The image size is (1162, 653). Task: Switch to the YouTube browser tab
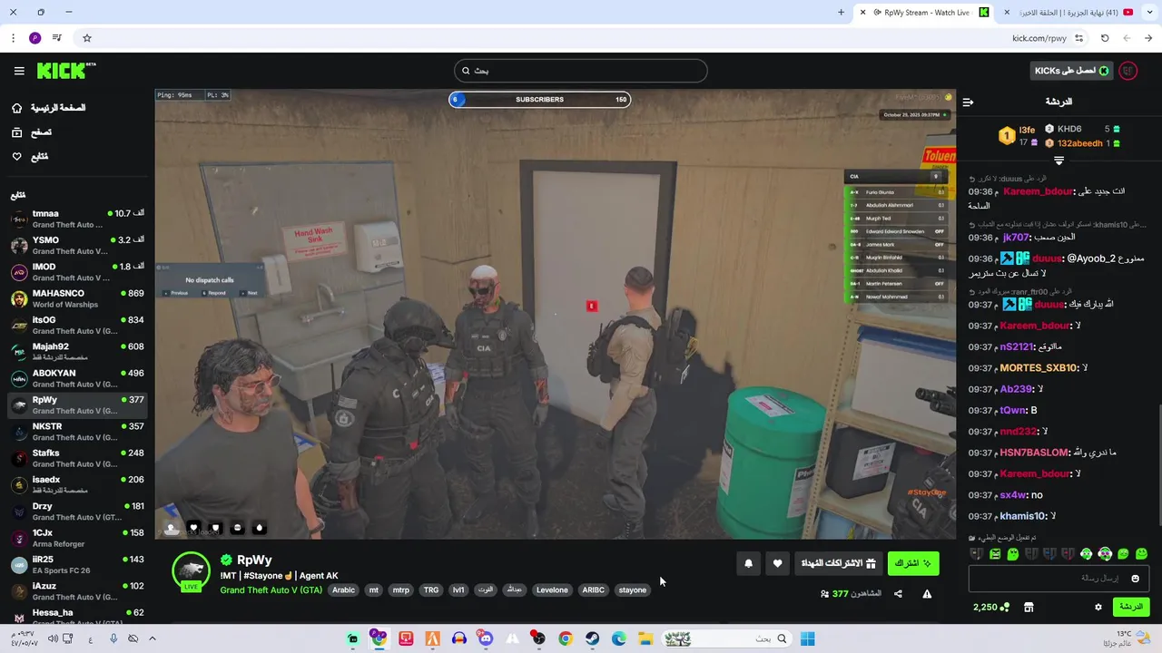1071,12
